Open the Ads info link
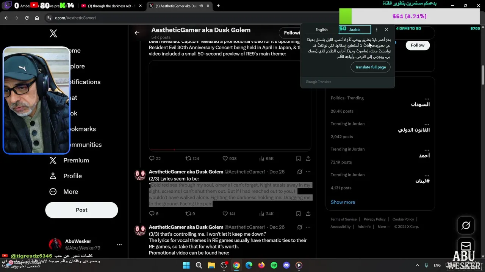Image resolution: width=485 pixels, height=272 pixels. 364,227
